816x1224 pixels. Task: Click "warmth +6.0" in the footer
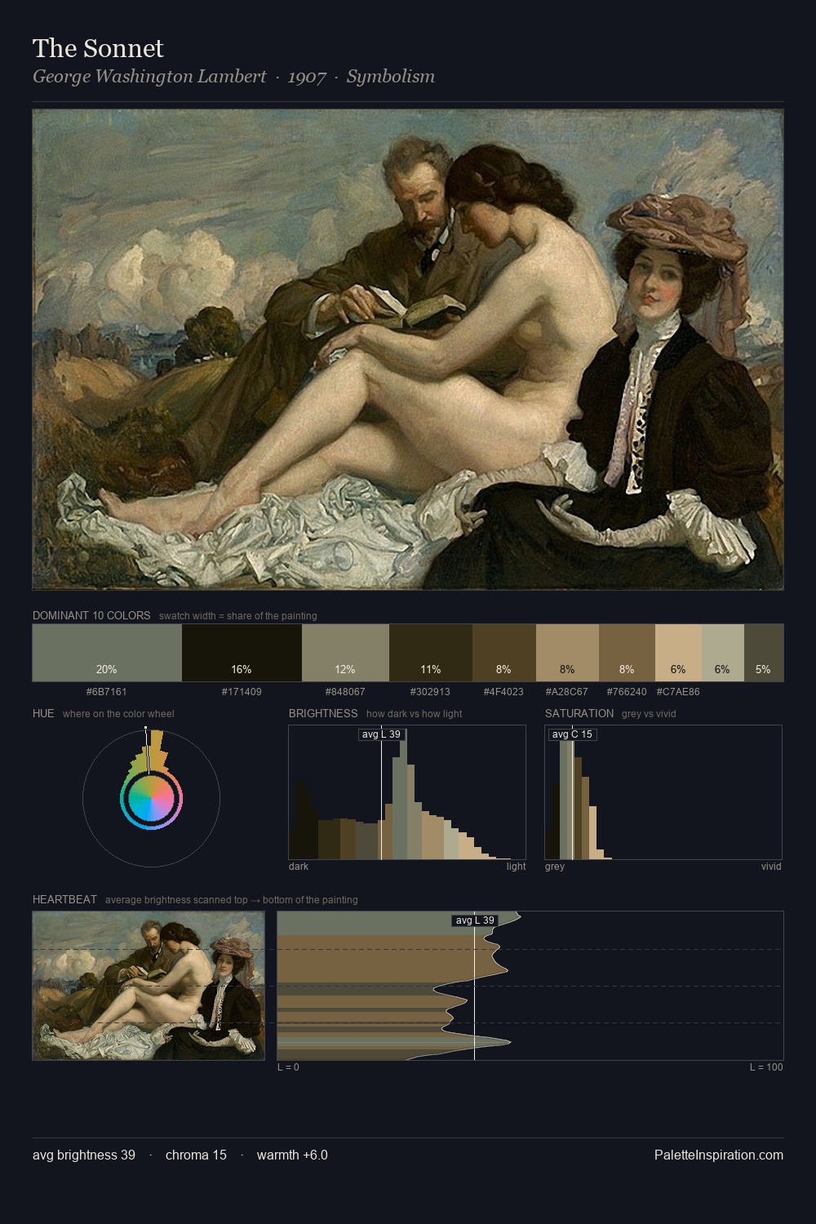coord(292,1155)
